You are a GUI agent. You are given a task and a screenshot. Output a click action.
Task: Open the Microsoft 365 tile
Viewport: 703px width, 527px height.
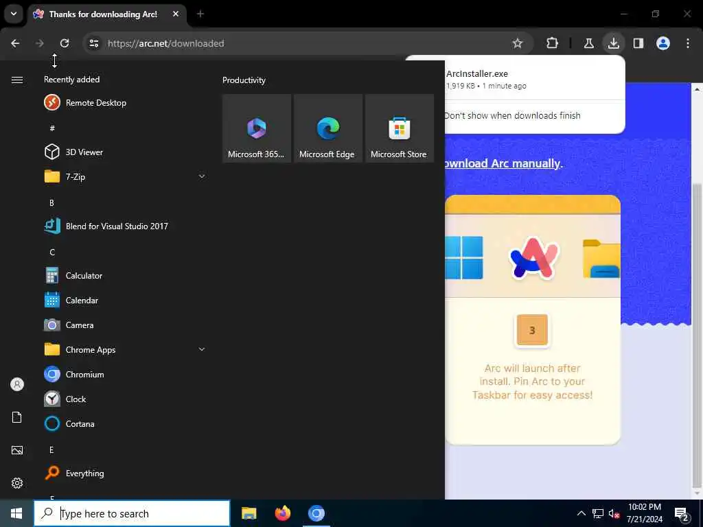257,128
